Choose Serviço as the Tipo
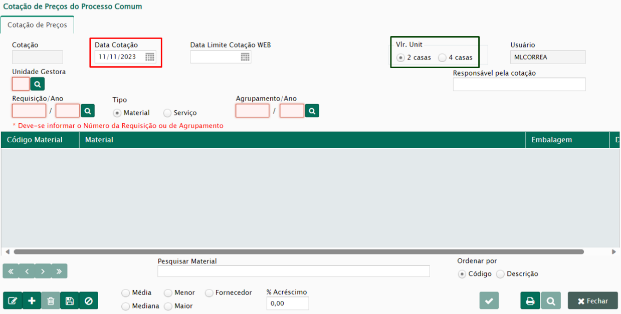The height and width of the screenshot is (314, 621). pyautogui.click(x=167, y=113)
